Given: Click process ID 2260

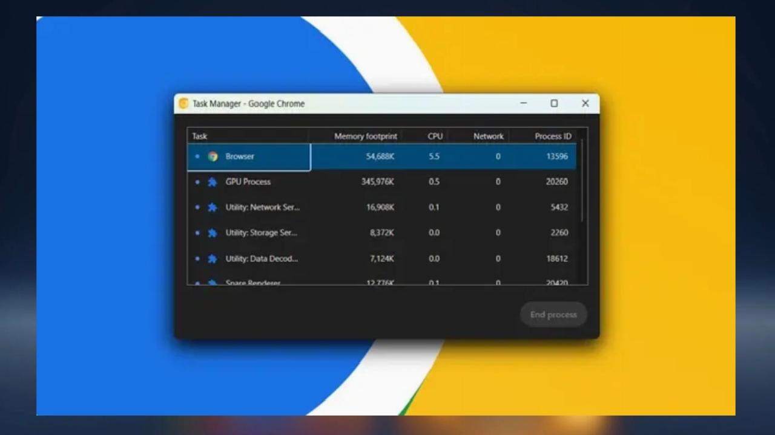Looking at the screenshot, I should pos(559,233).
